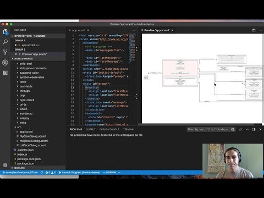
Task: Open the package.json file
Action: point(25,163)
